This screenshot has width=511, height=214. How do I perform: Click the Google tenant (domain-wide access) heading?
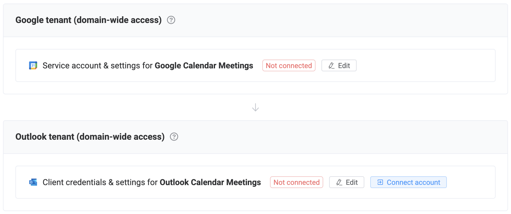click(88, 20)
